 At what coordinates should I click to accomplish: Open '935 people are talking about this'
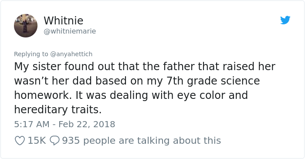pos(142,141)
